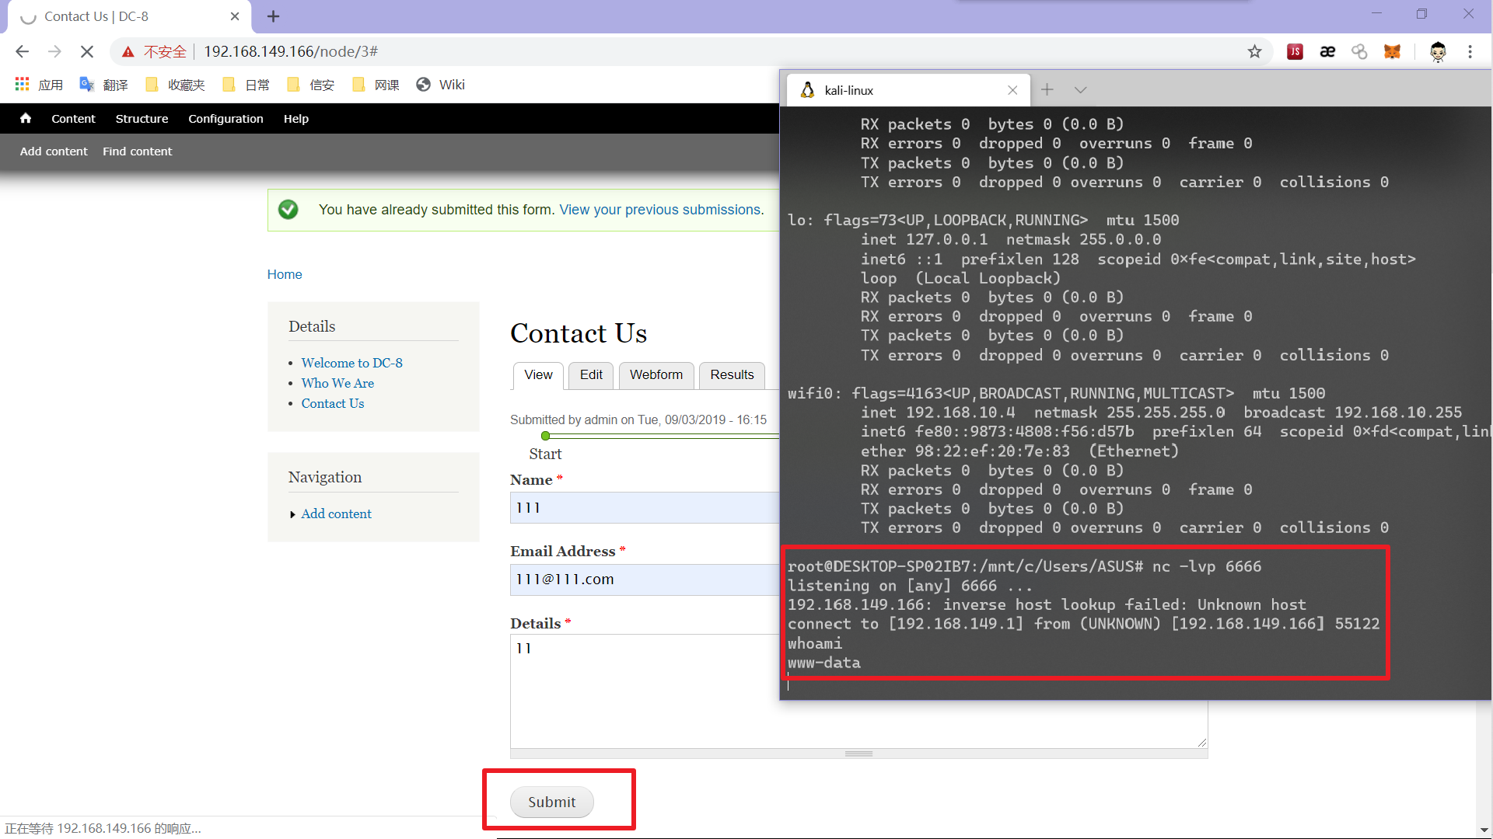Open Chrome three-dot menu

[1470, 51]
